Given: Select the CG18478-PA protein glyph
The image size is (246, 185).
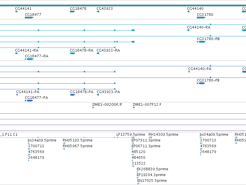Looking at the screenshot, I should pyautogui.click(x=73, y=95).
